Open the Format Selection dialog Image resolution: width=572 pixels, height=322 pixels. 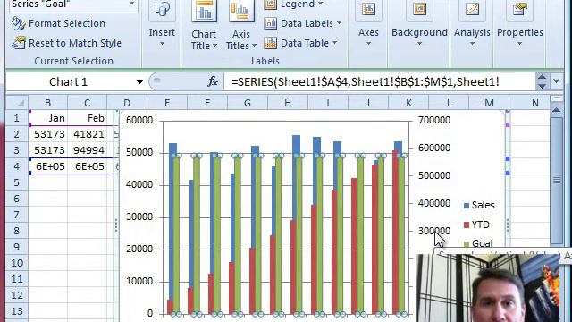coord(59,23)
